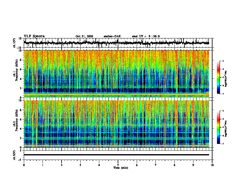The width and height of the screenshot is (239, 185).
Task: Click the ch.1 color scale log(PSD) unit label
Action: pos(226,79)
